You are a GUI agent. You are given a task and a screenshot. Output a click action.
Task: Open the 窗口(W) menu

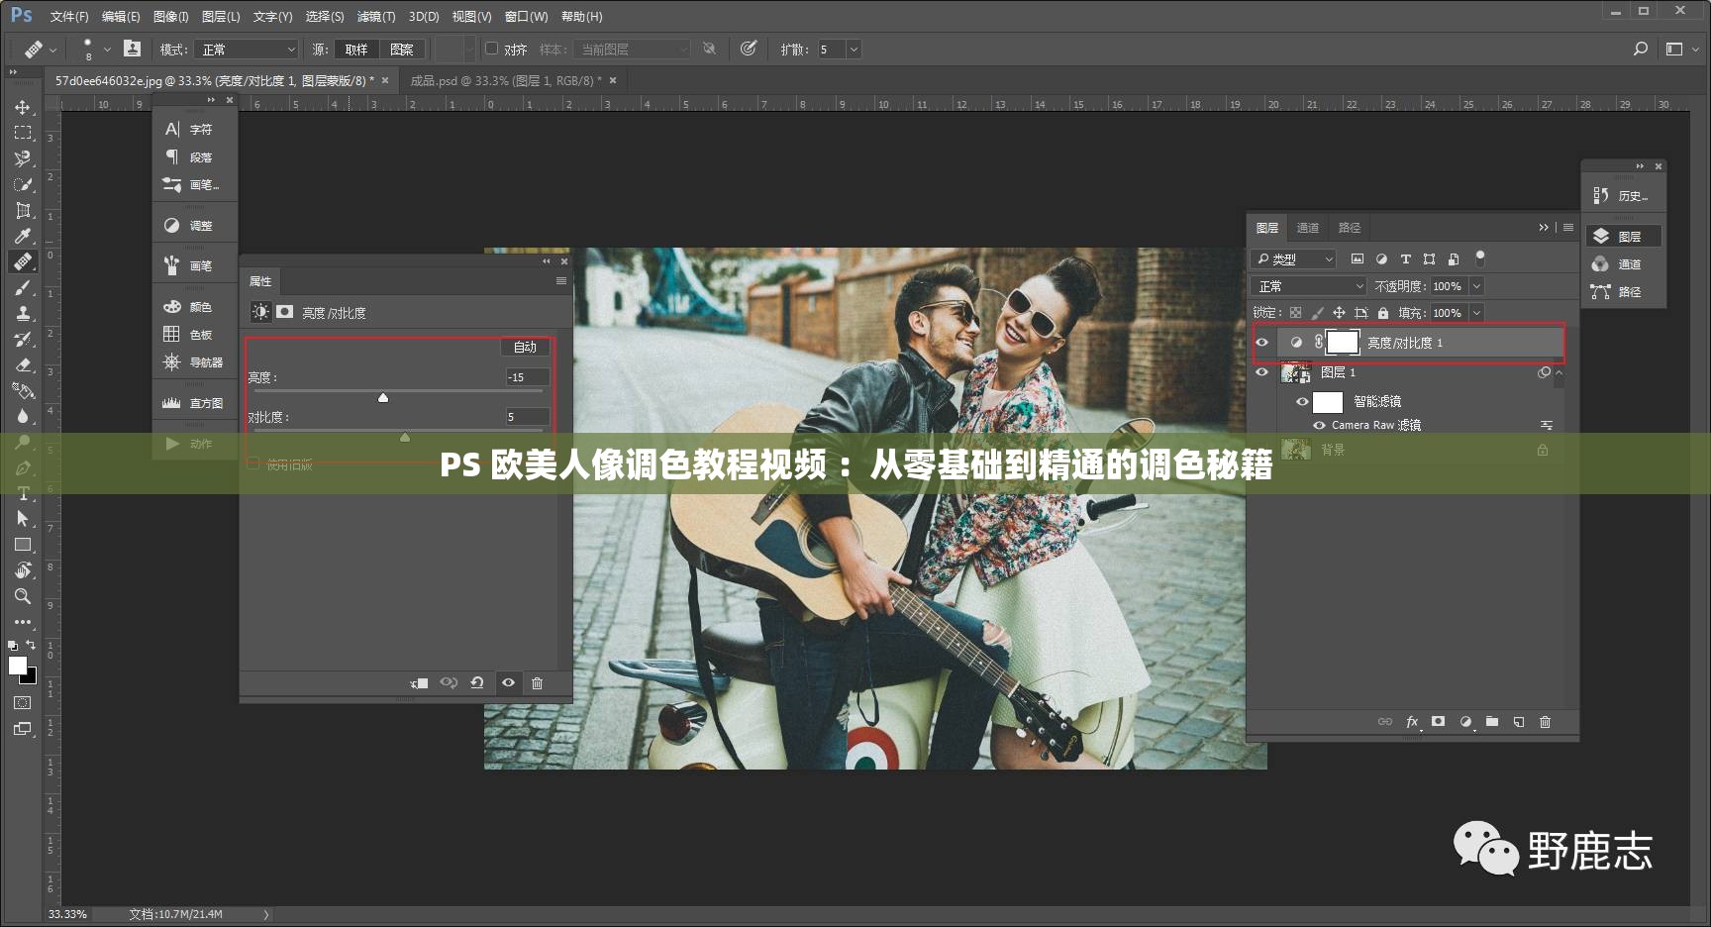[x=526, y=17]
